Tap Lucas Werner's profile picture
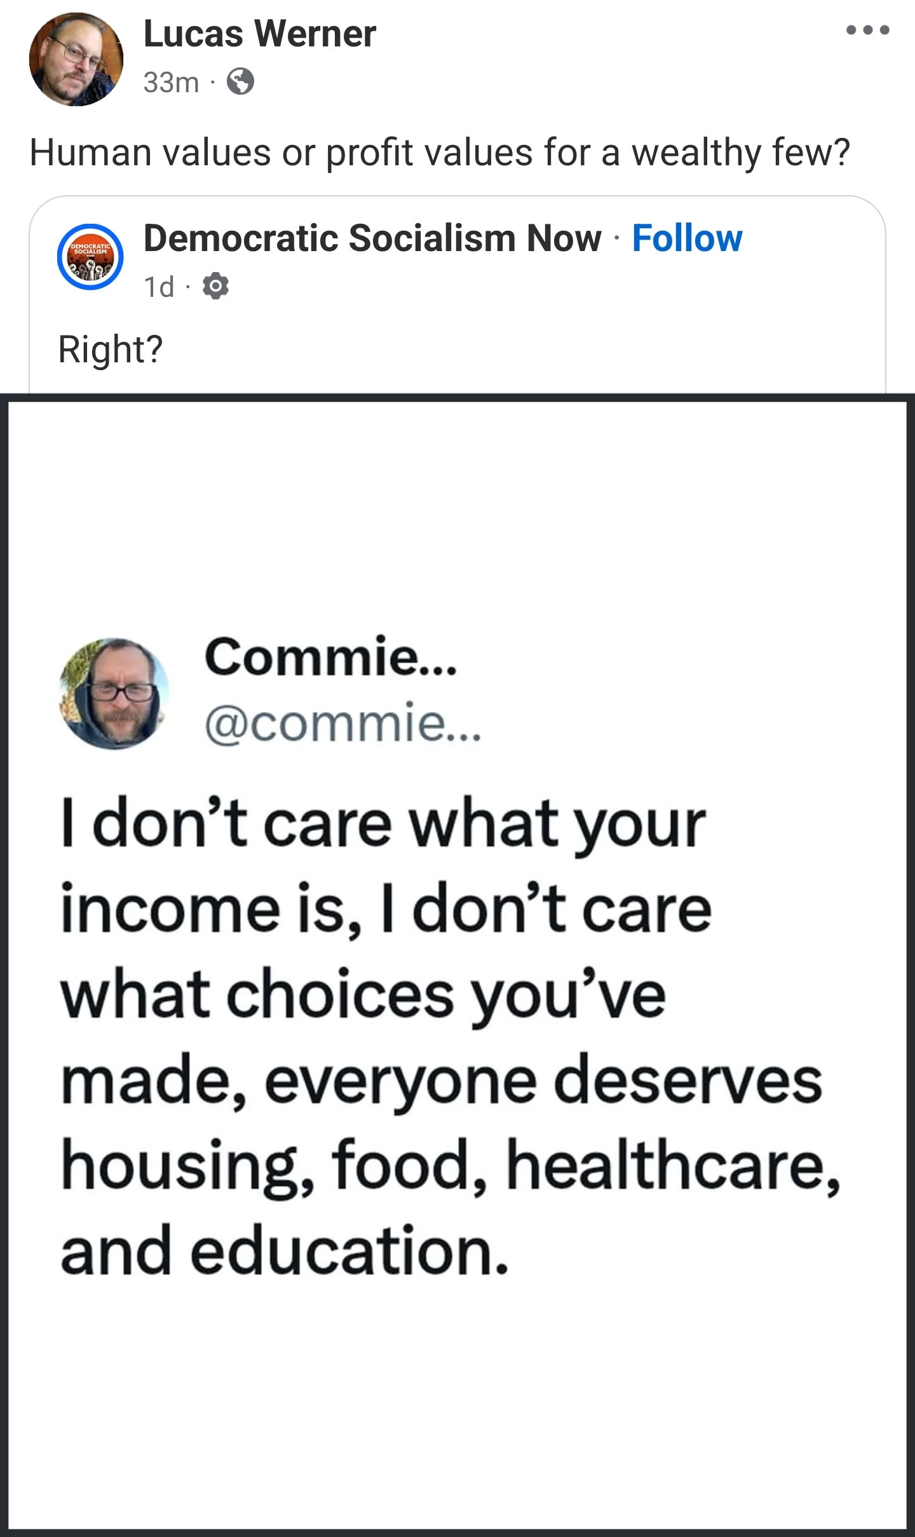Screen dimensions: 915x1537 pos(76,59)
